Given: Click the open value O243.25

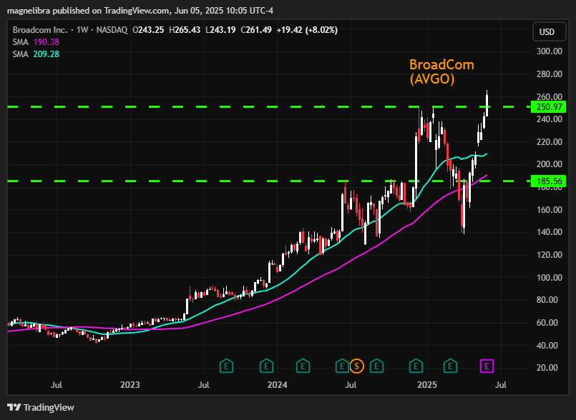Looking at the screenshot, I should click(148, 30).
